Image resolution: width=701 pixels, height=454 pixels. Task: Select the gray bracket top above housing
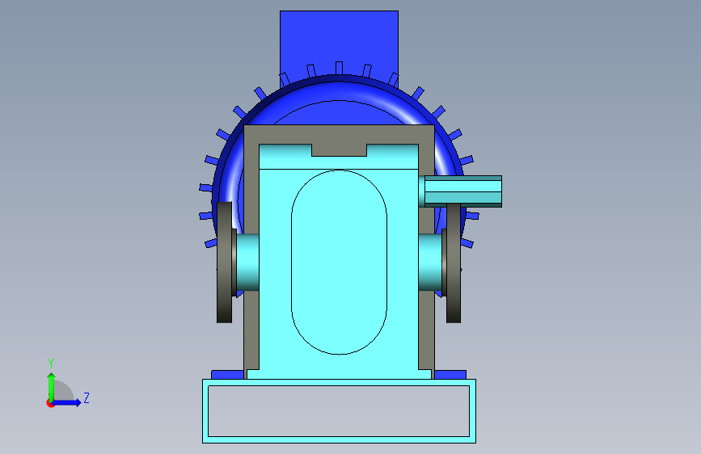(339, 134)
